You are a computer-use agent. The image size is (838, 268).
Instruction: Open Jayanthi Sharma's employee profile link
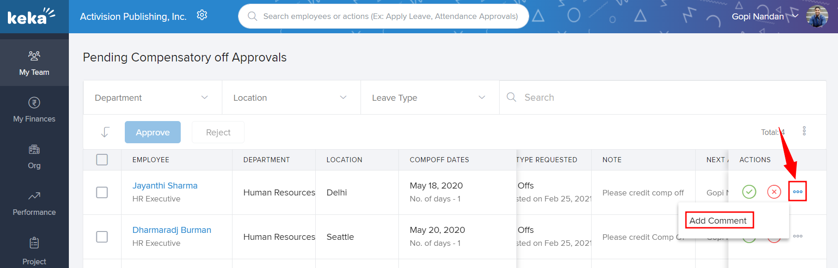(165, 186)
